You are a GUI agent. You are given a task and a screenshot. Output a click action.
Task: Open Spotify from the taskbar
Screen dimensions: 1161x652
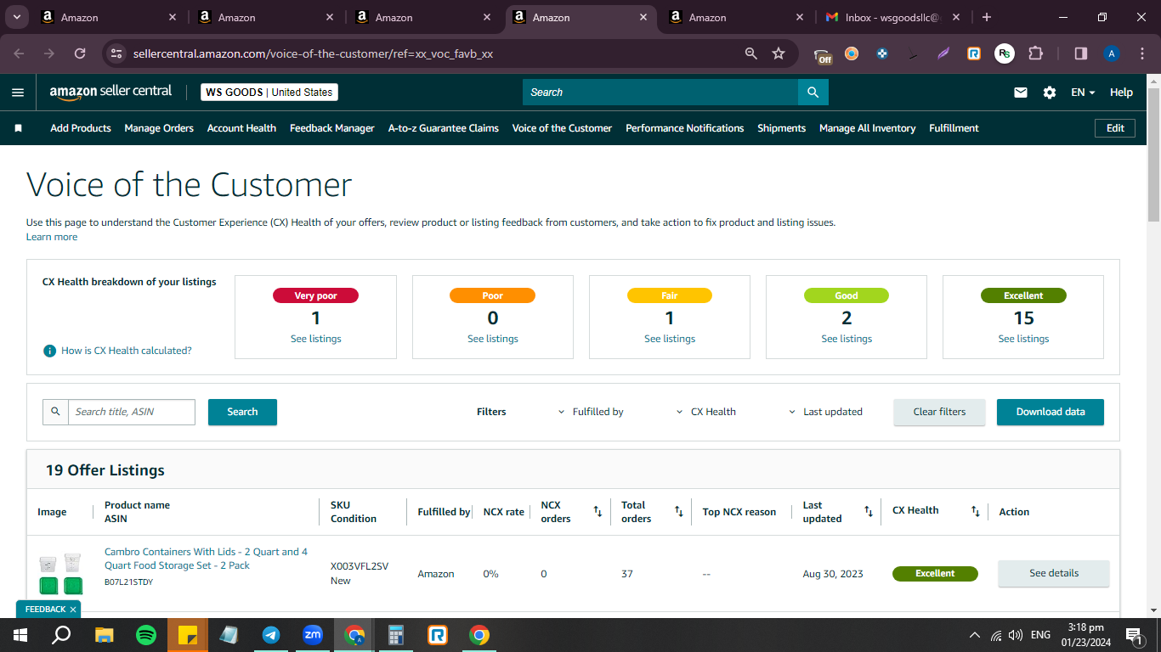[x=146, y=635]
